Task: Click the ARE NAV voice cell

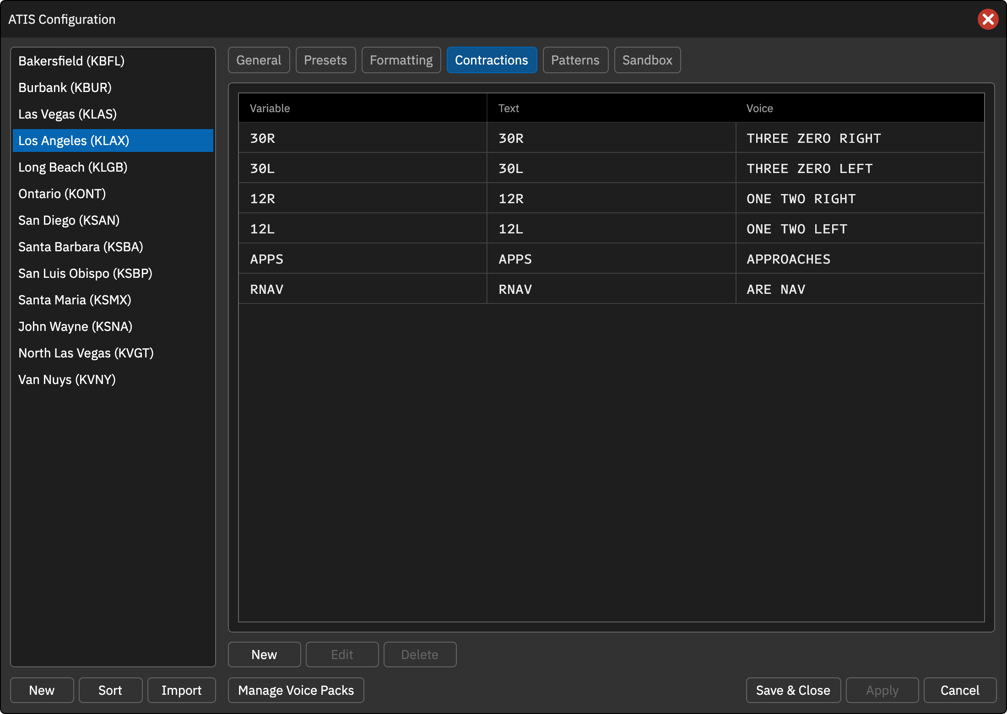Action: 860,289
